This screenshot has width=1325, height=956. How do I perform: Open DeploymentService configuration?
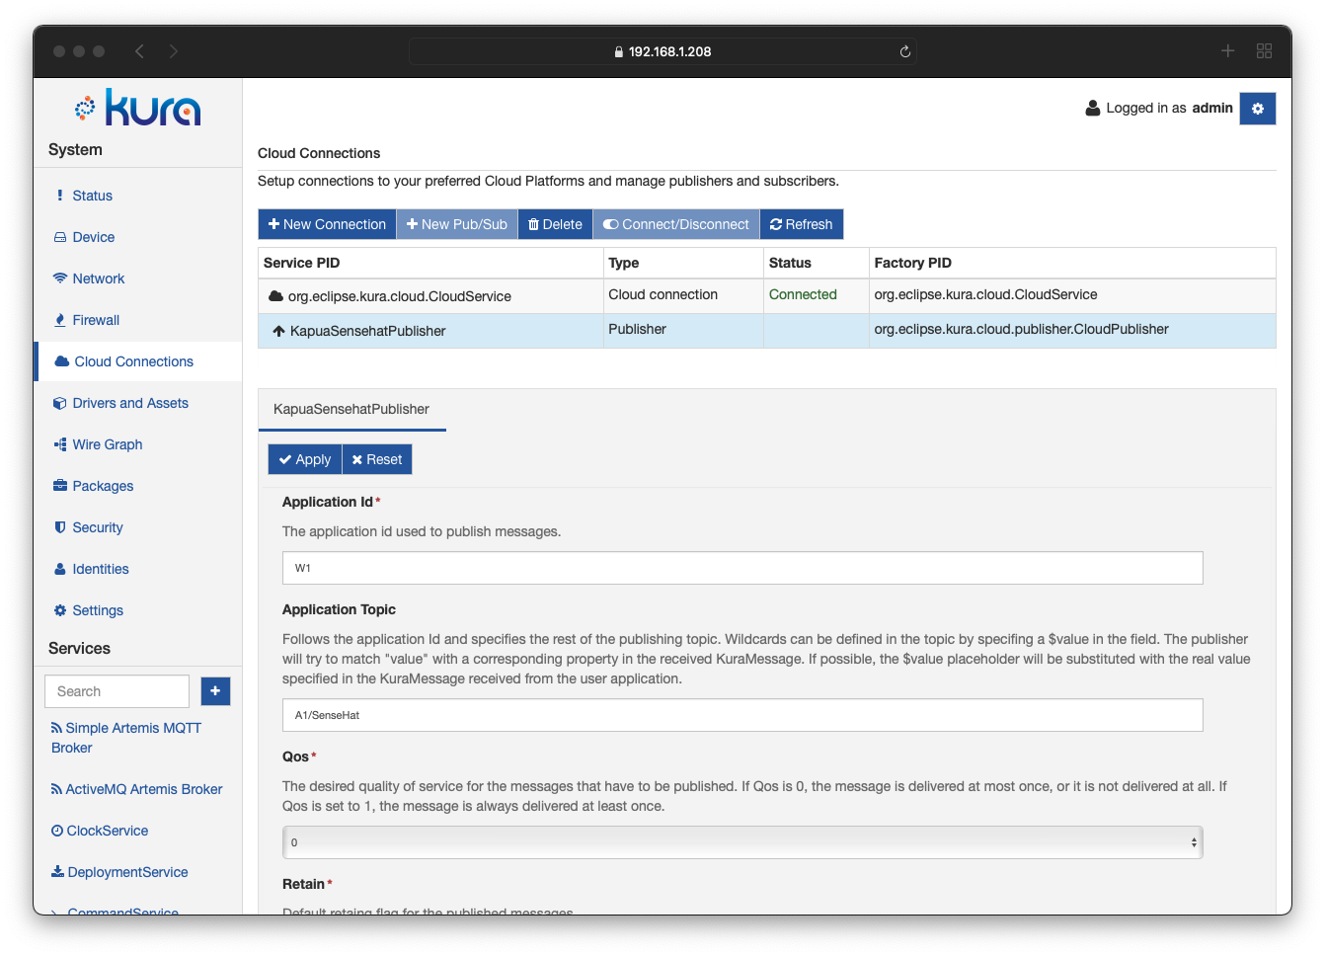tap(119, 872)
